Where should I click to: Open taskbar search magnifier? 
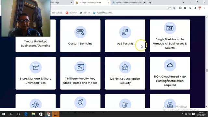tap(11, 114)
